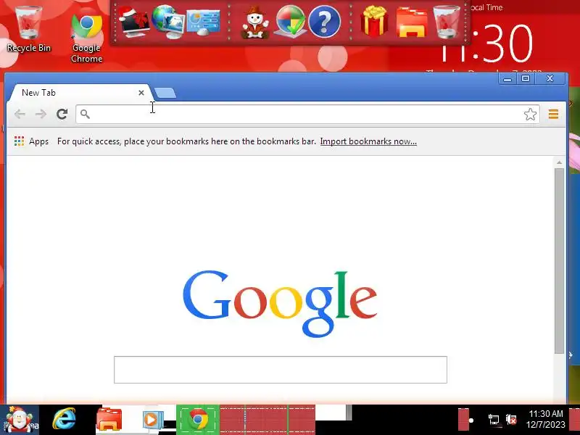Launch Windows Media Player from taskbar
The width and height of the screenshot is (580, 435).
coord(153,420)
